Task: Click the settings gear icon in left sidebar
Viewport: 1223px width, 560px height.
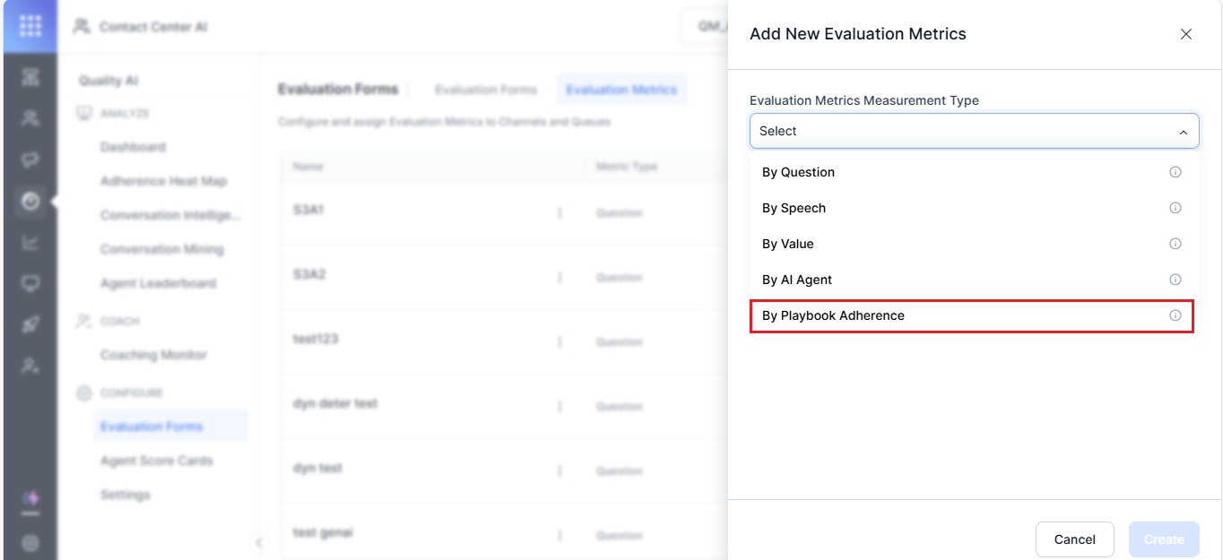Action: [x=30, y=542]
